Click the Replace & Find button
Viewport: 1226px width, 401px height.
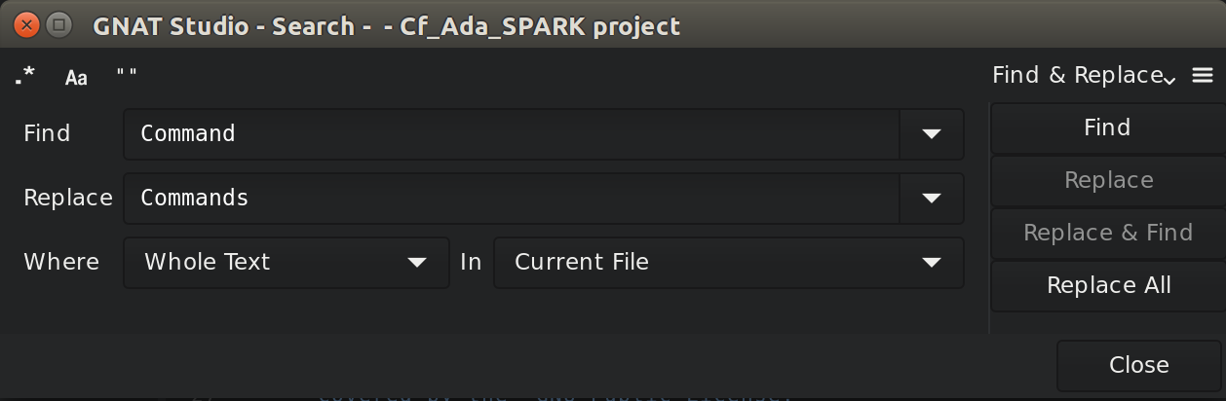pyautogui.click(x=1108, y=234)
